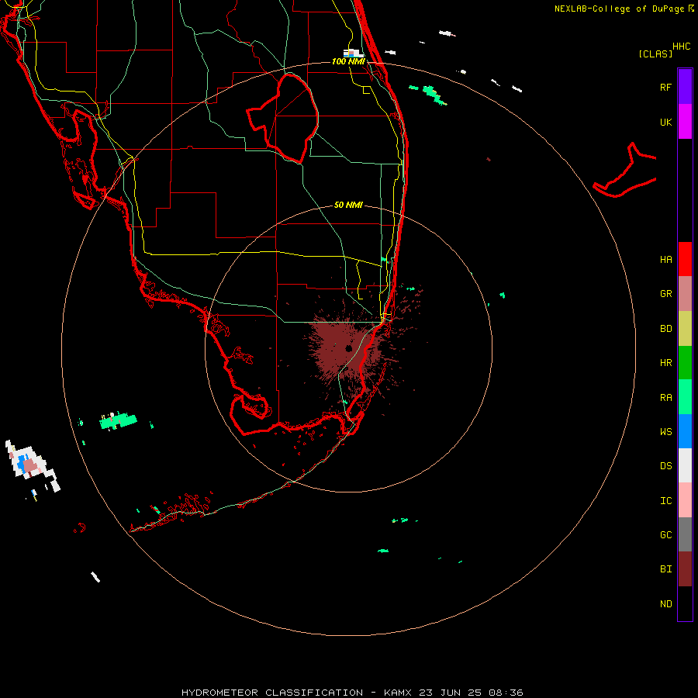Click the green rain echo offshore near 100 NMI ring
The image size is (698, 698).
click(433, 95)
